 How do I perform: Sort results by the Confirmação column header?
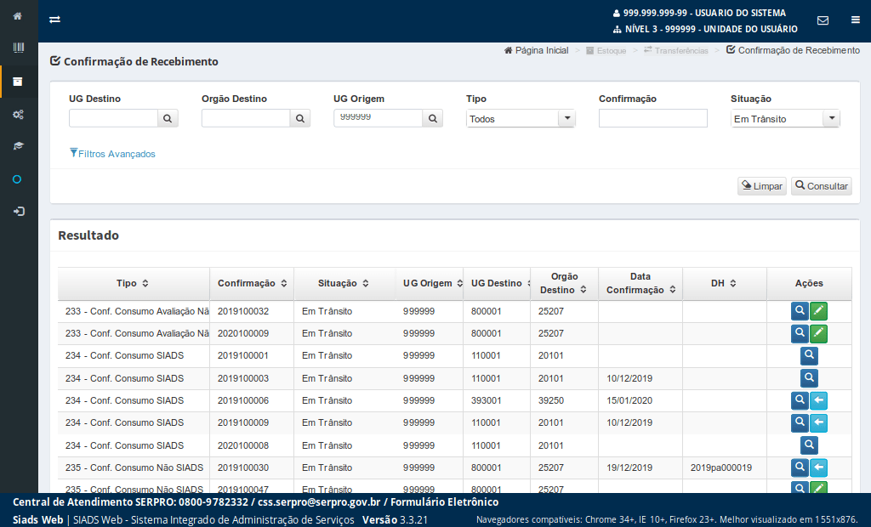coord(252,283)
